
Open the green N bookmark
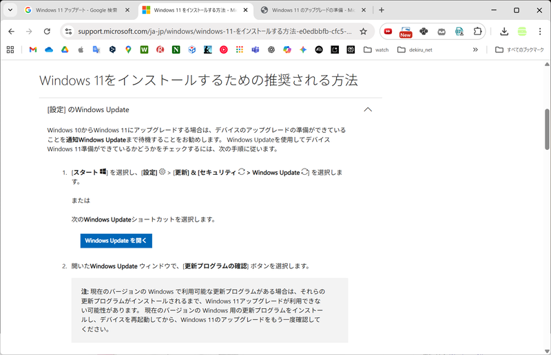pos(176,50)
